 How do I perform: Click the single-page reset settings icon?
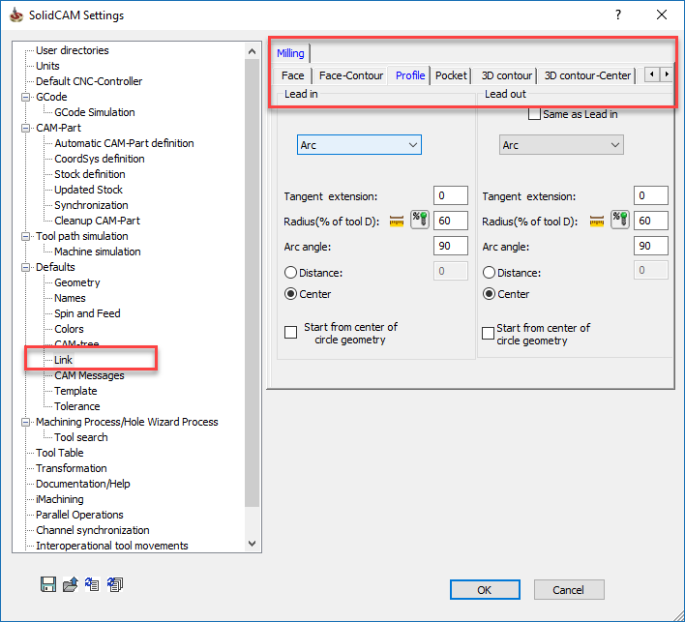coord(92,584)
